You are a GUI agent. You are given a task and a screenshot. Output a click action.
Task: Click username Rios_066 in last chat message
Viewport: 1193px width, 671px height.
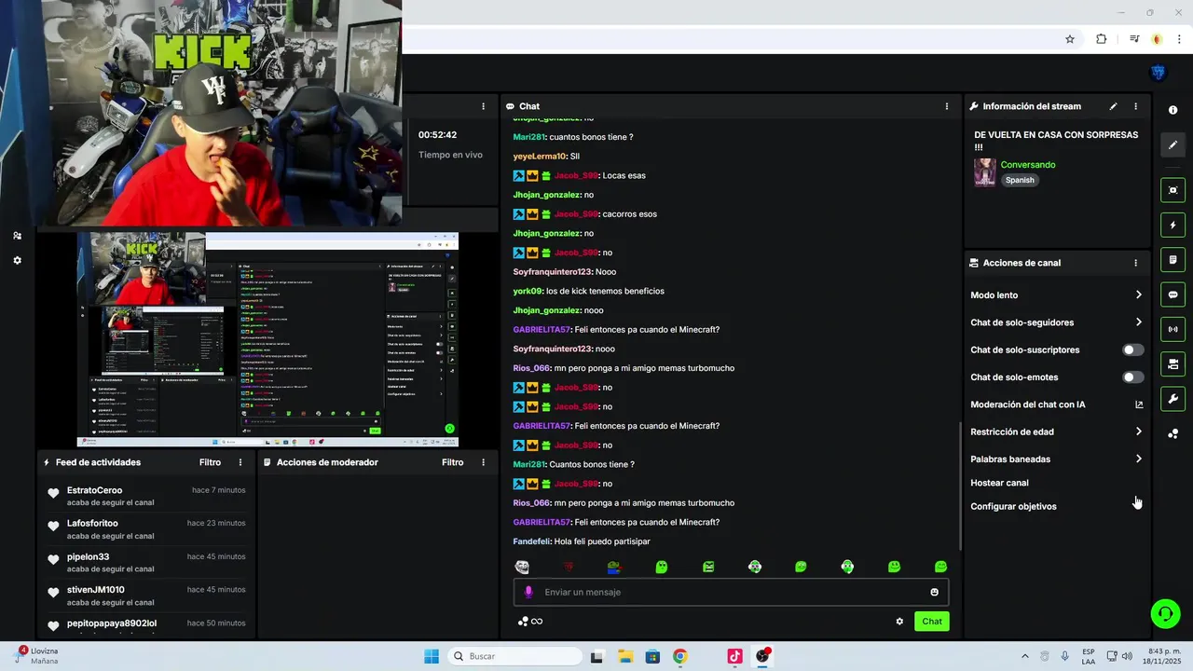point(531,502)
